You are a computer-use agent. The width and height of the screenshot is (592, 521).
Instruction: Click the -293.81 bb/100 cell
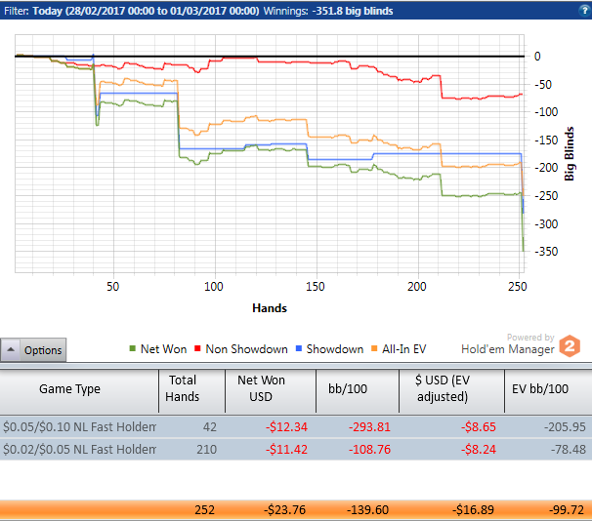tap(369, 426)
